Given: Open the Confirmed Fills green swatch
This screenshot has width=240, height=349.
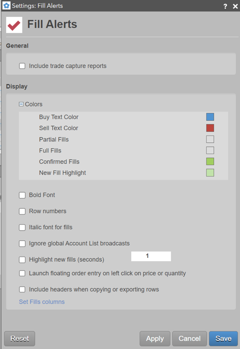Looking at the screenshot, I should click(210, 162).
